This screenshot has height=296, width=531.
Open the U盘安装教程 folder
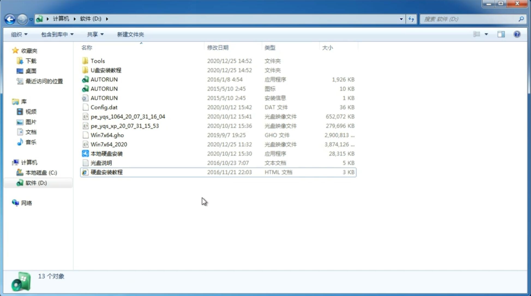[106, 70]
